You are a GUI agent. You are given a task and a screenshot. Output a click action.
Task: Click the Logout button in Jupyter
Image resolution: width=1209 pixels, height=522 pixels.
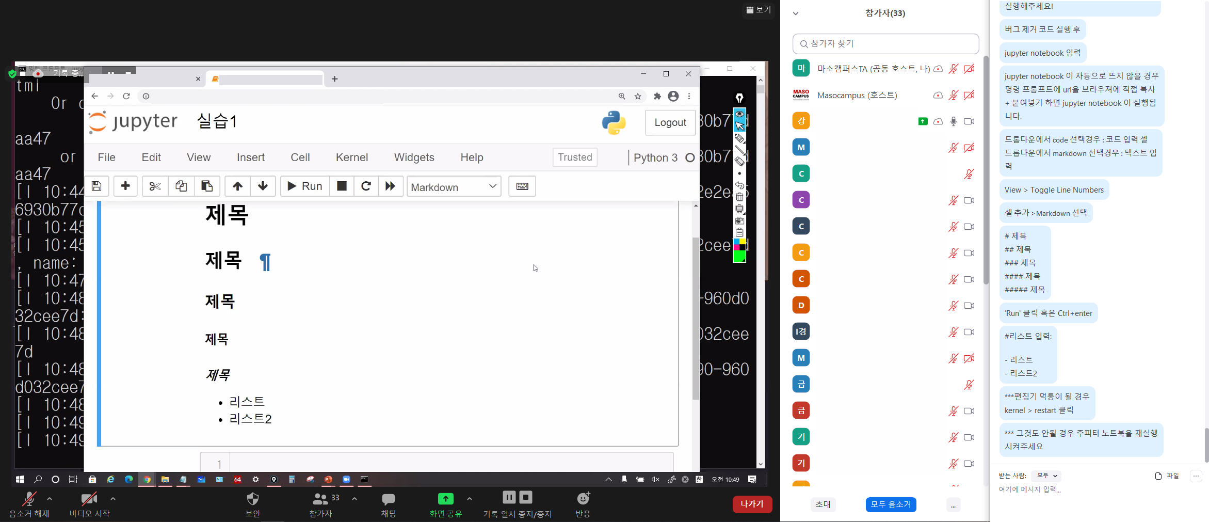click(670, 123)
